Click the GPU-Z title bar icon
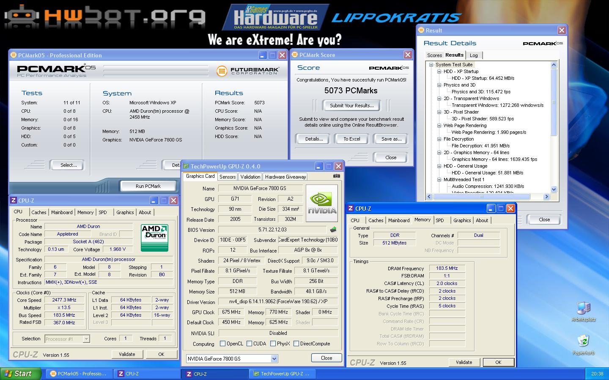Viewport: 609px width, 380px height. 186,166
